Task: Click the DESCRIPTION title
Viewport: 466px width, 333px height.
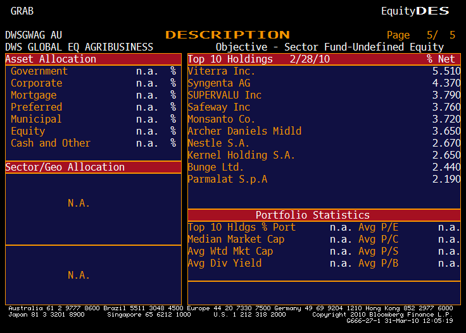Action: [227, 35]
